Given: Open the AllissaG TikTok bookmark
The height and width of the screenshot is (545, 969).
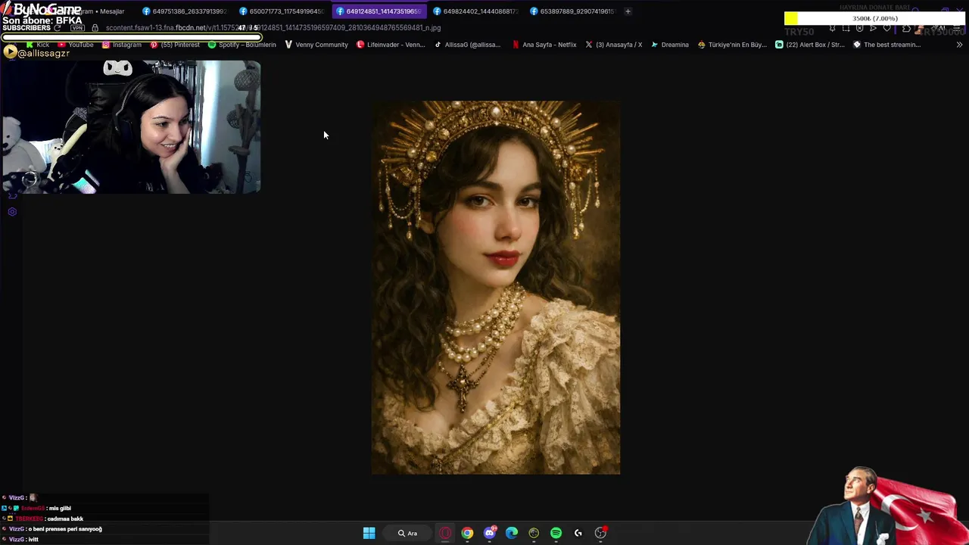Looking at the screenshot, I should click(x=467, y=45).
